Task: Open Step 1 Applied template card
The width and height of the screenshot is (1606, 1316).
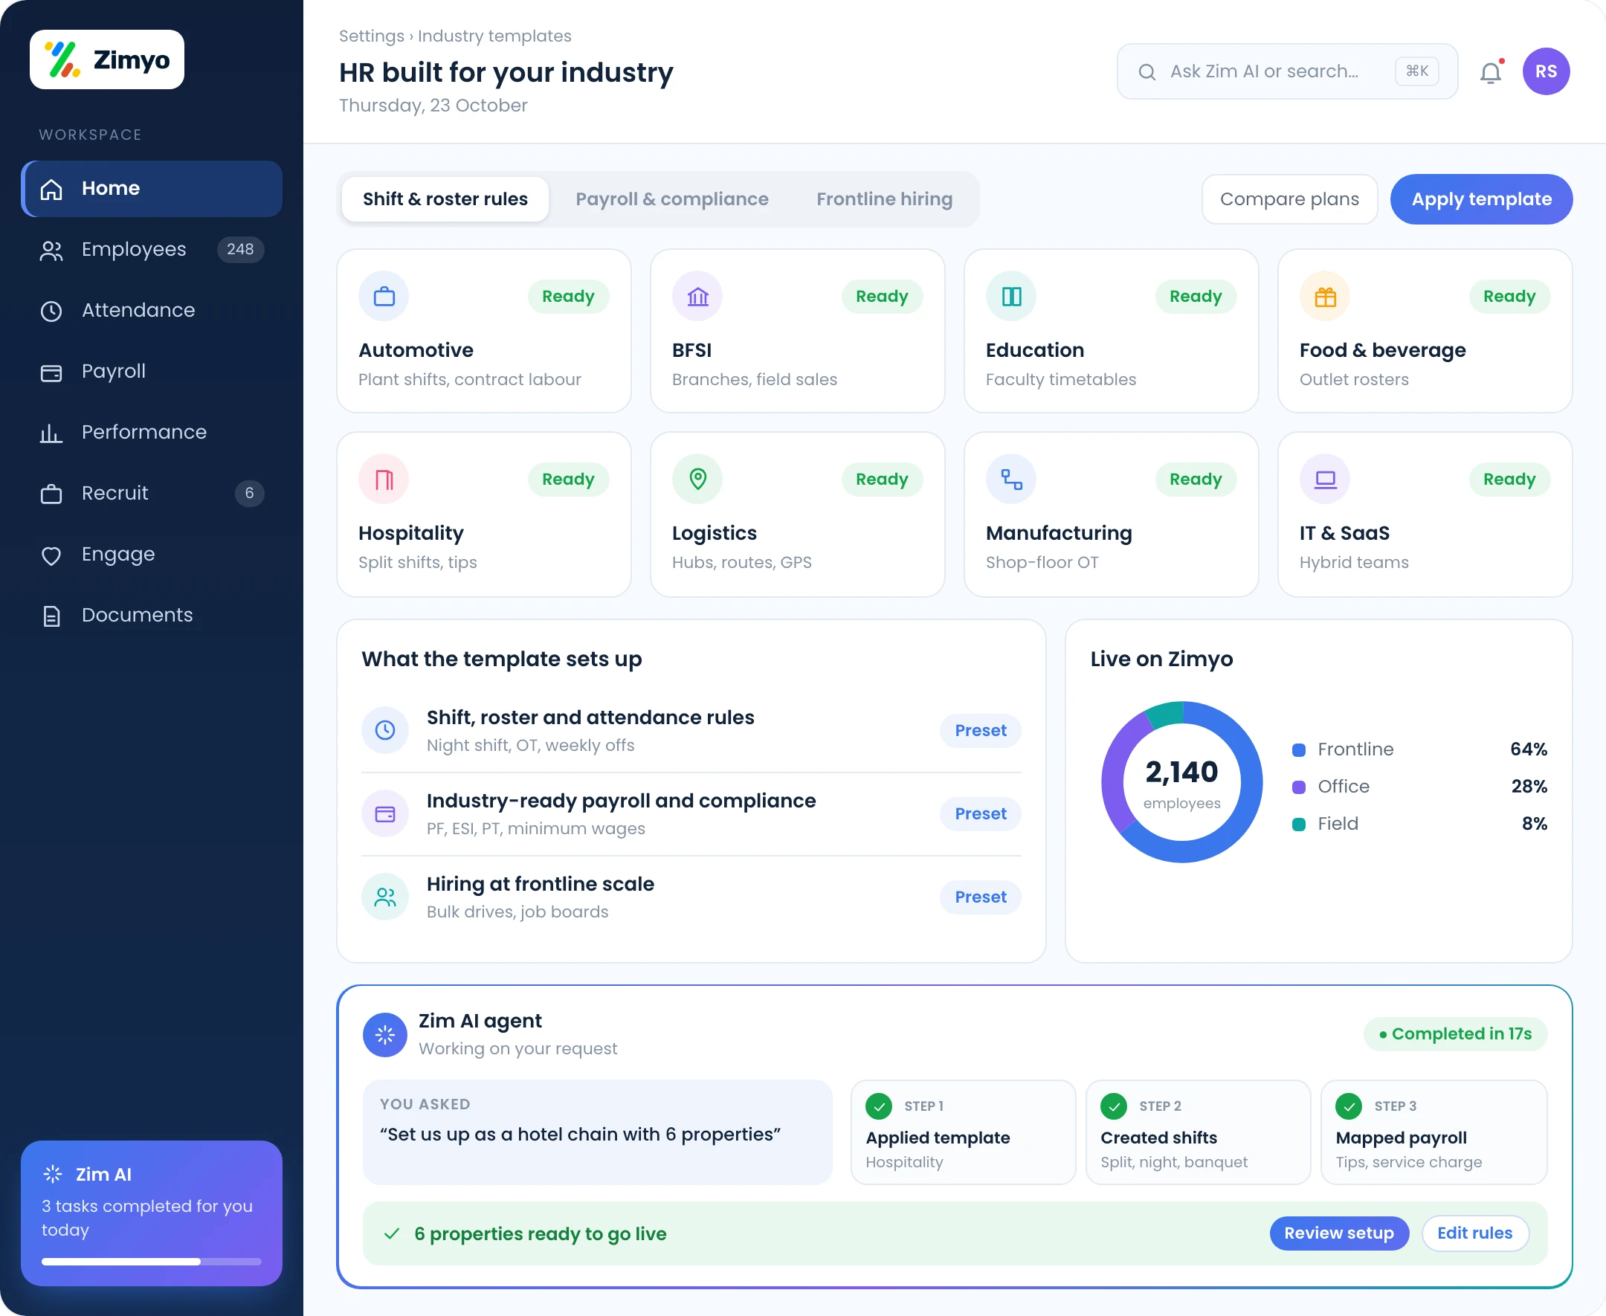Action: pos(963,1132)
